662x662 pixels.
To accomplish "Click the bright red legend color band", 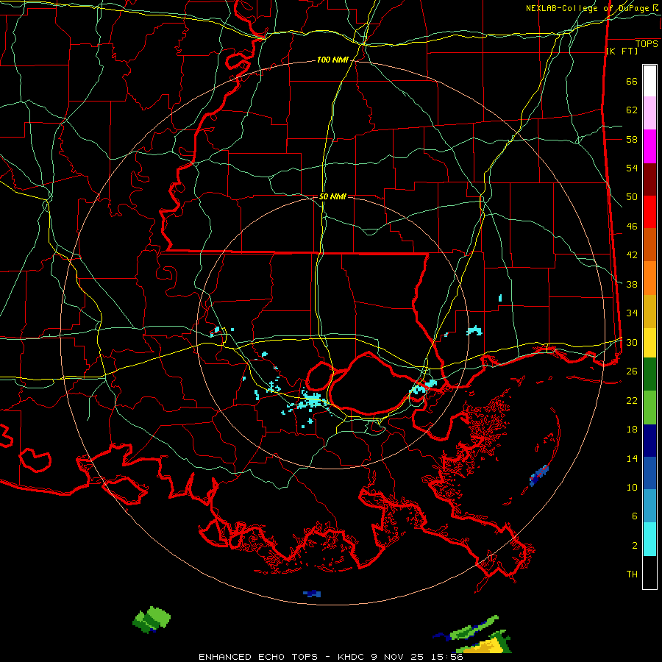I will click(x=649, y=212).
